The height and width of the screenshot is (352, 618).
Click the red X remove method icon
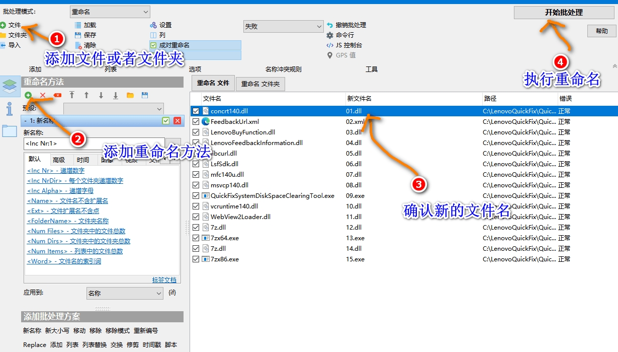(43, 95)
